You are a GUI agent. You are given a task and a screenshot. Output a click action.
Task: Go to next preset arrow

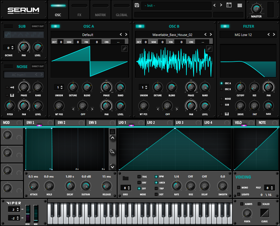(221, 5)
